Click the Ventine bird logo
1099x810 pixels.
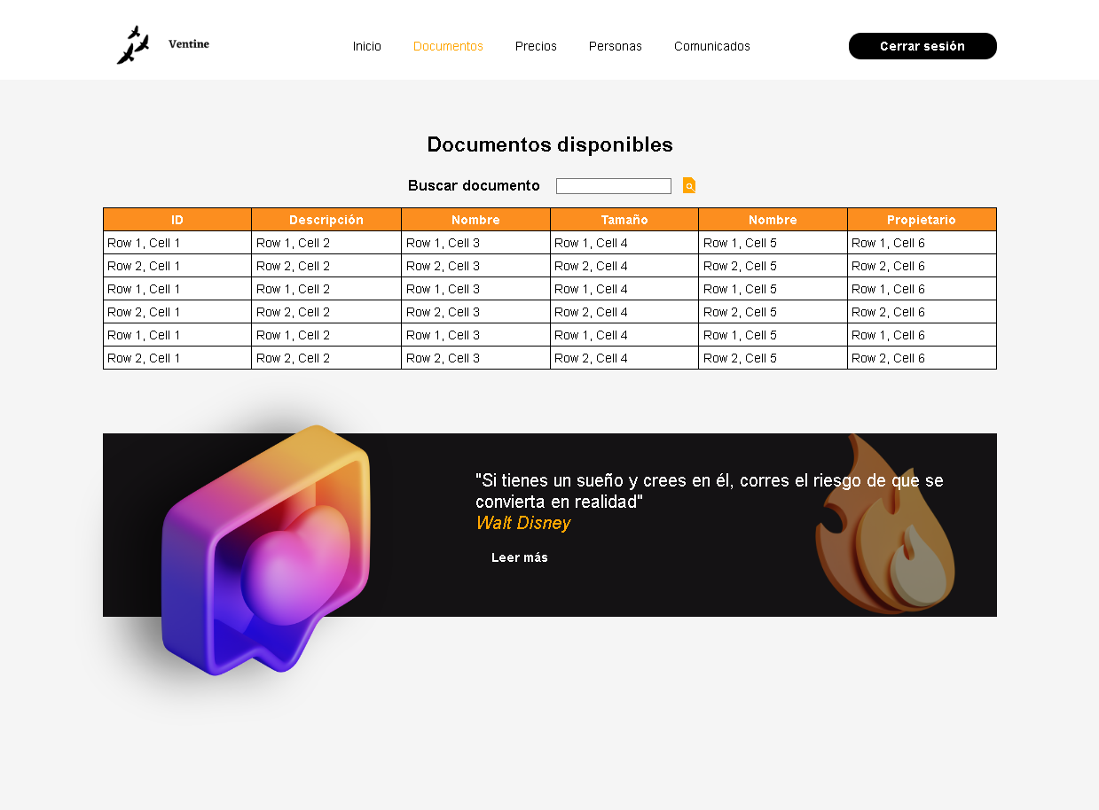(135, 44)
